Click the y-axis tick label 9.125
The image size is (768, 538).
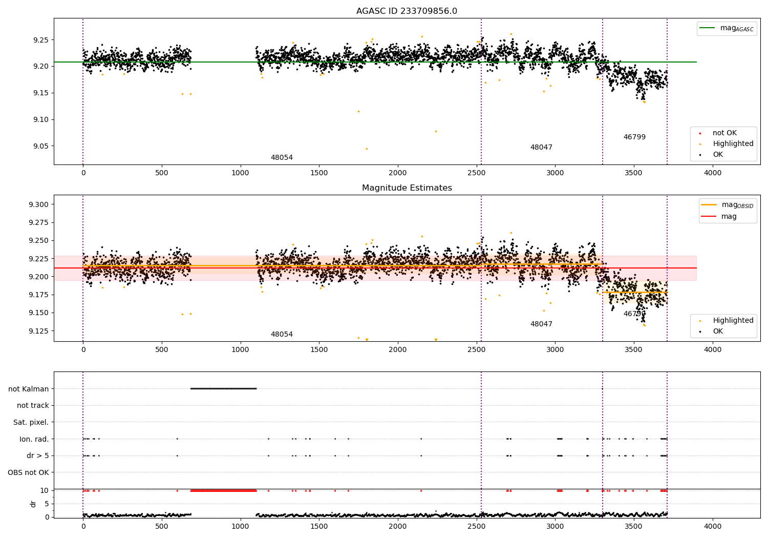point(39,331)
